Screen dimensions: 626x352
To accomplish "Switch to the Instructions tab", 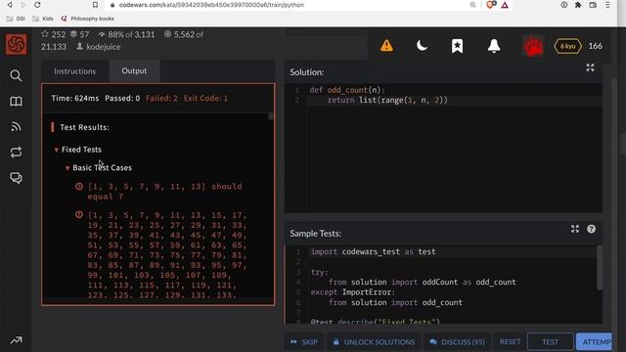I will tap(75, 71).
